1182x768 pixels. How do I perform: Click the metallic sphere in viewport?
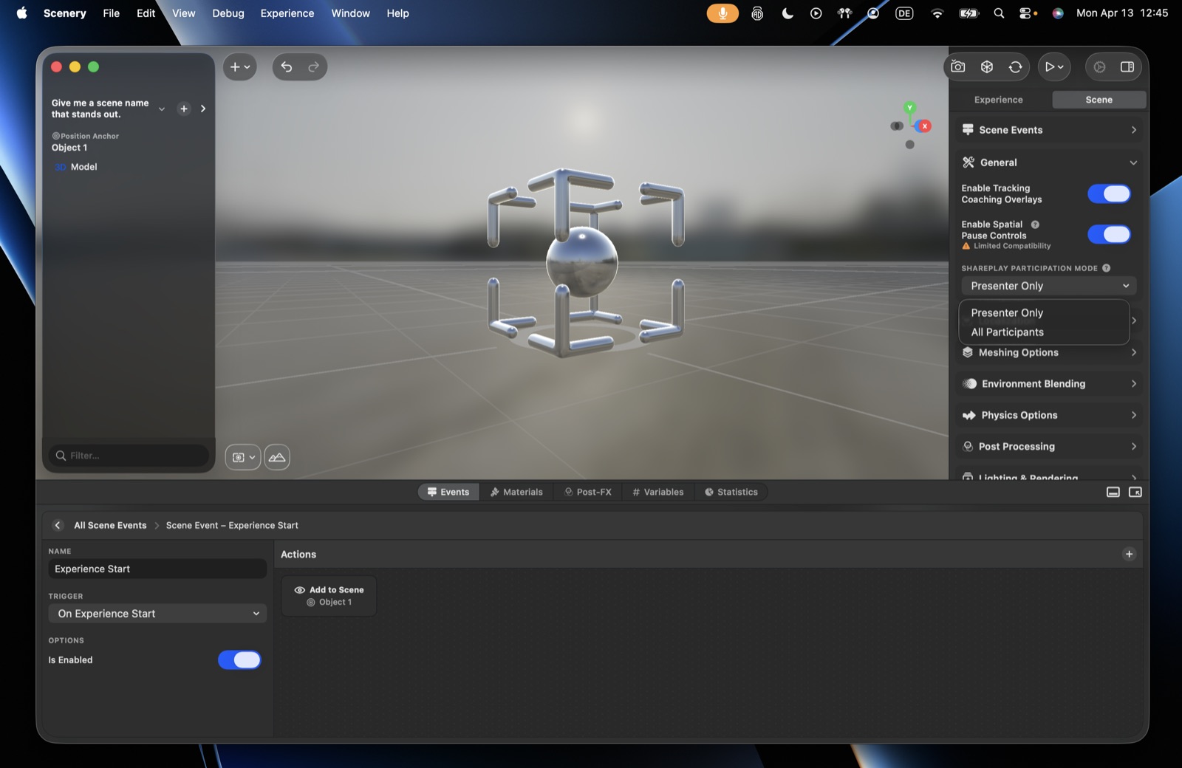point(582,261)
